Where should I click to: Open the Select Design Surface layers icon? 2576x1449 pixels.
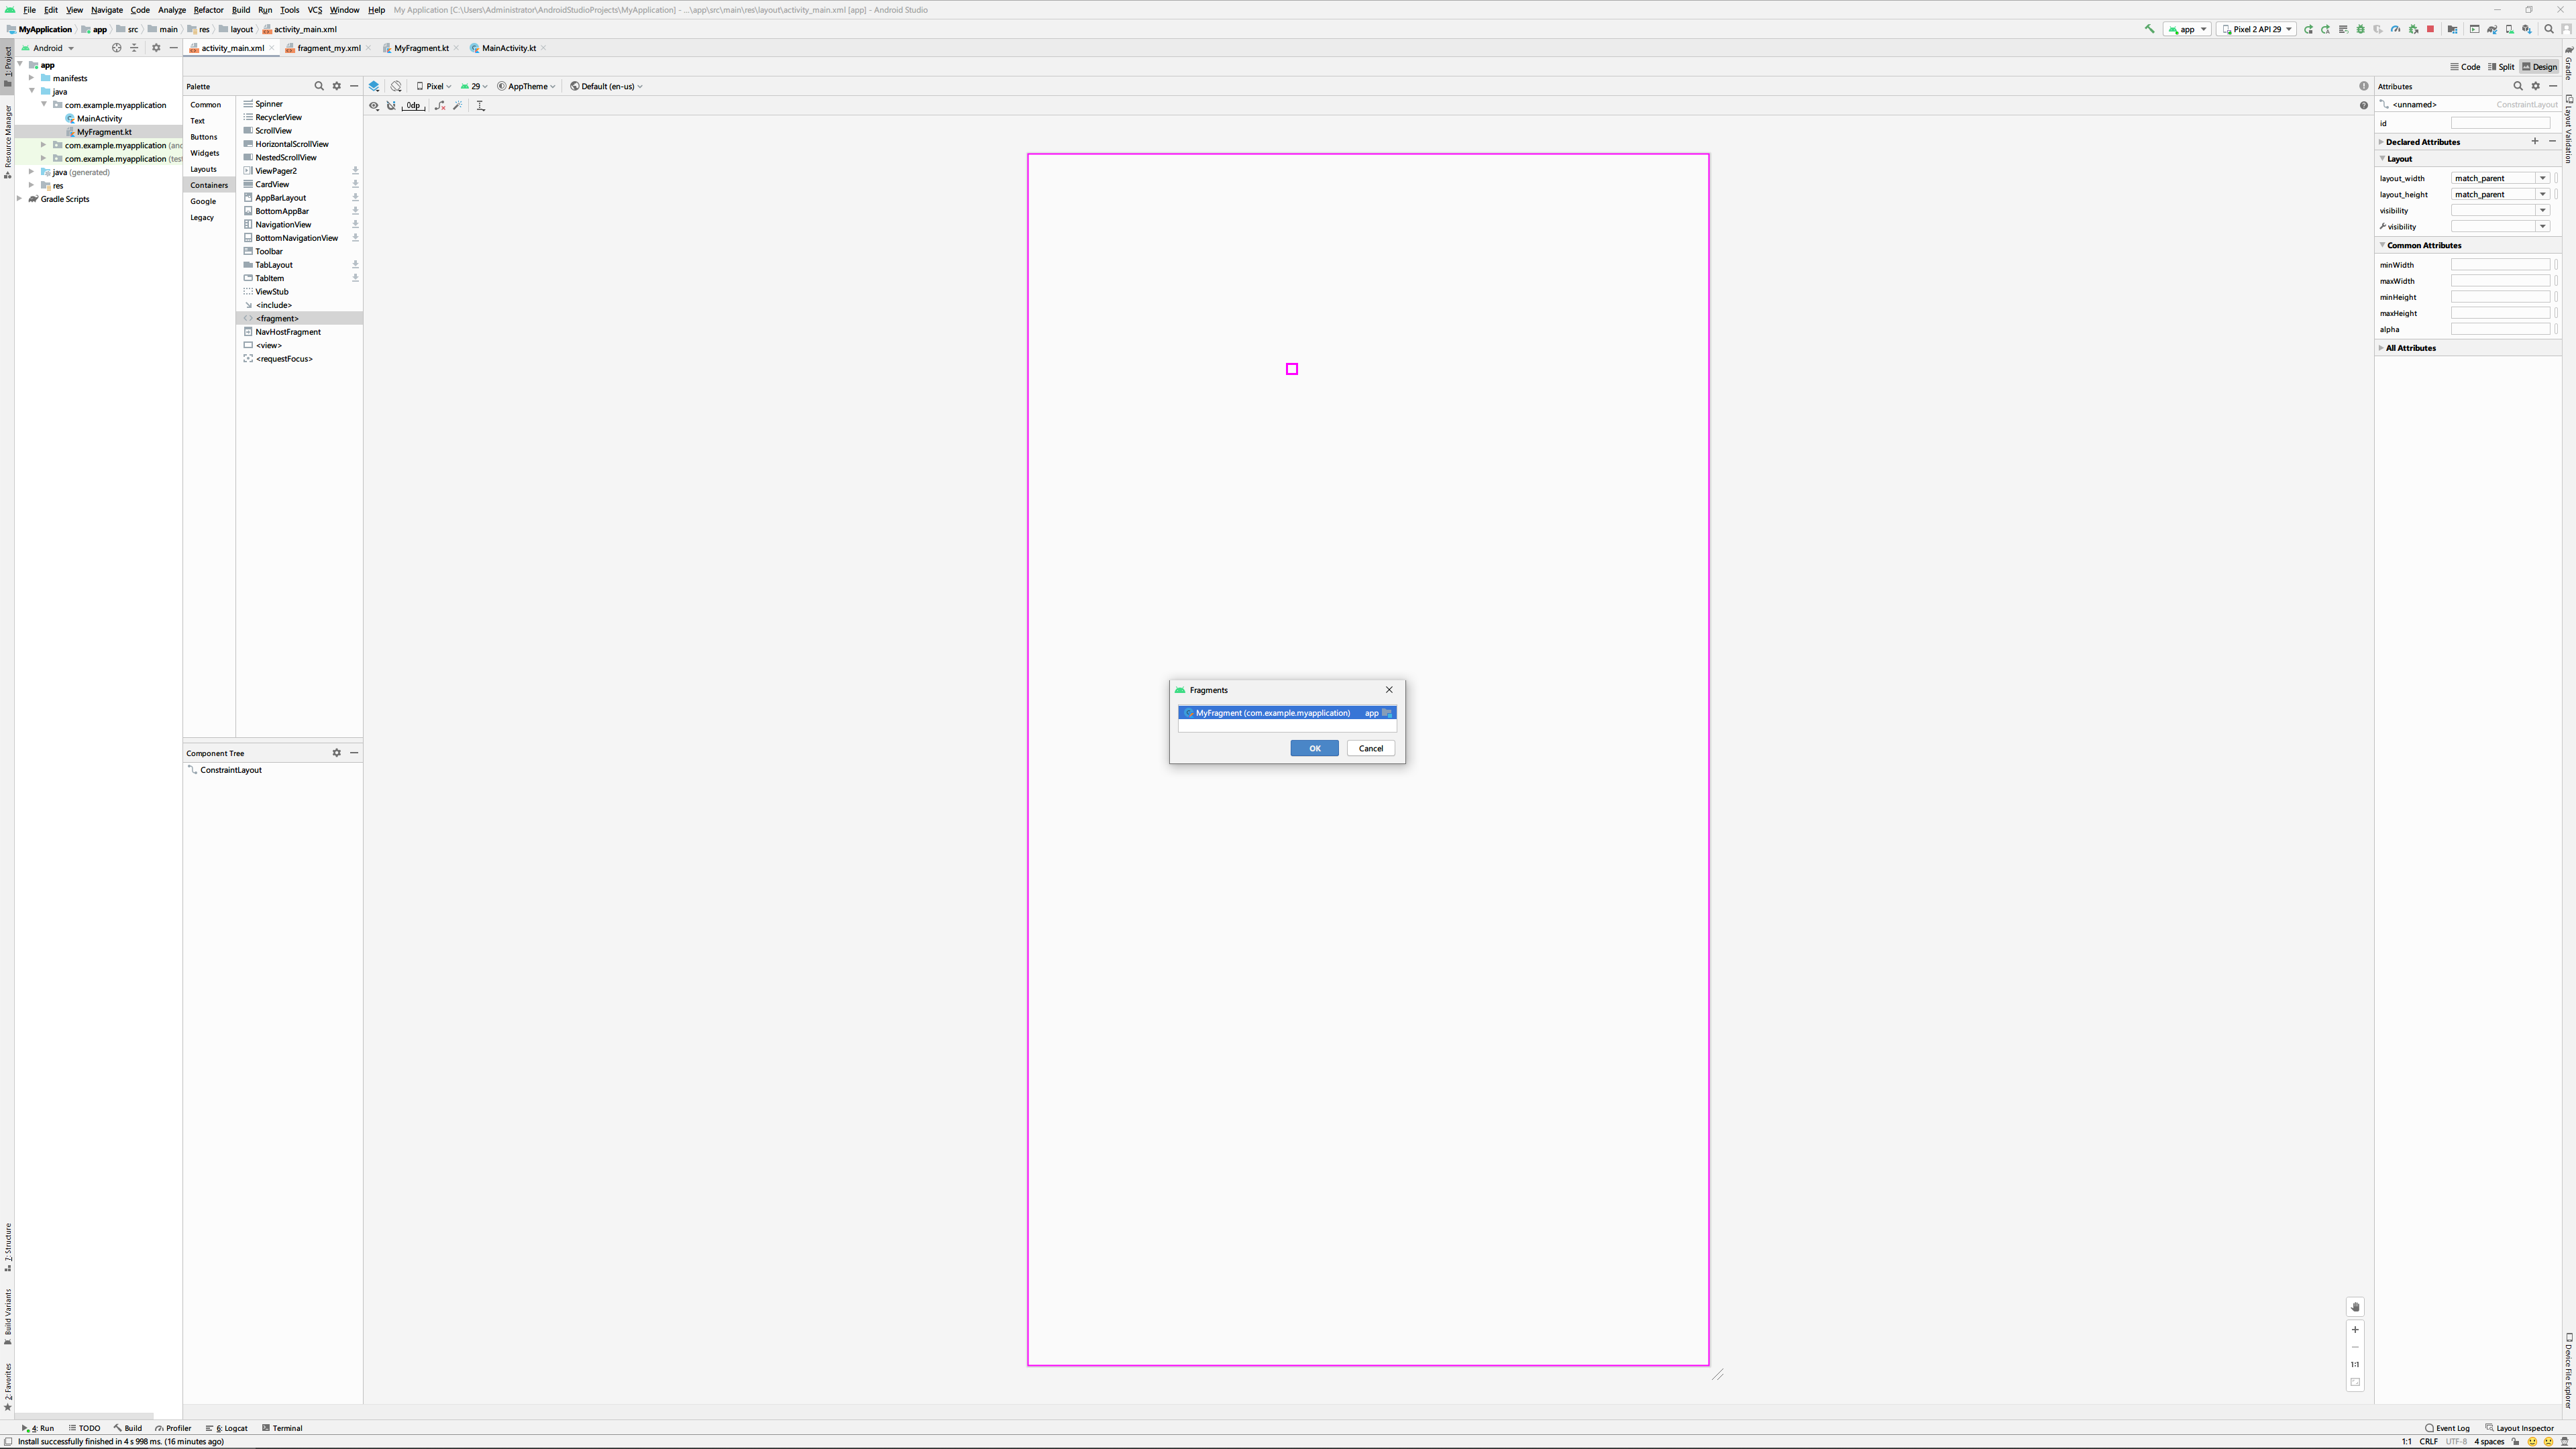(x=374, y=86)
